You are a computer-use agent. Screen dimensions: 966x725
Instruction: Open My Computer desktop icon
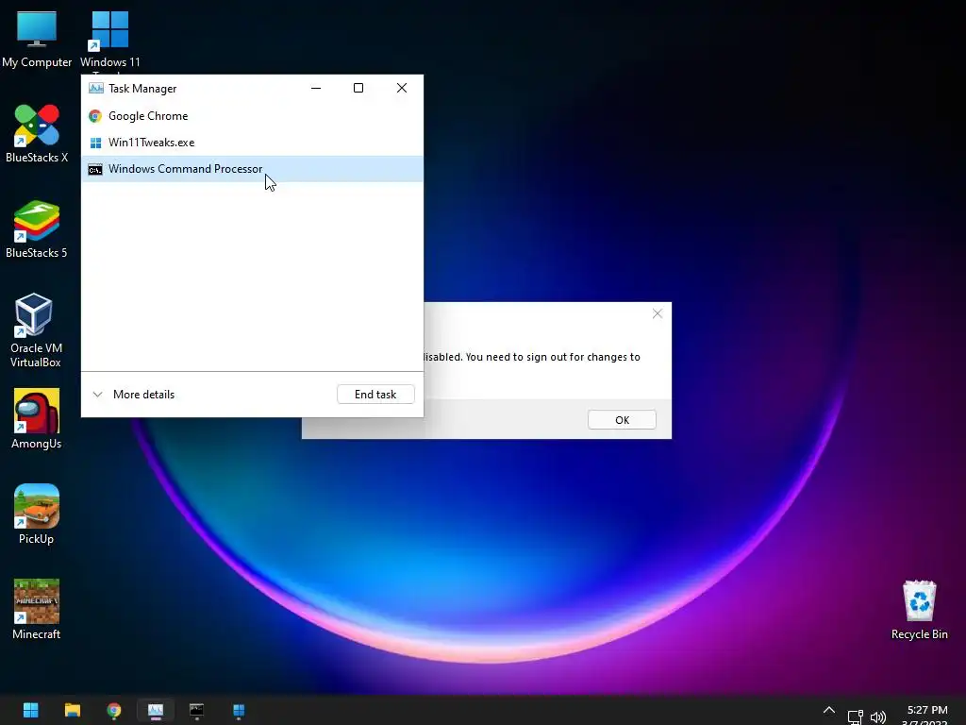tap(37, 39)
